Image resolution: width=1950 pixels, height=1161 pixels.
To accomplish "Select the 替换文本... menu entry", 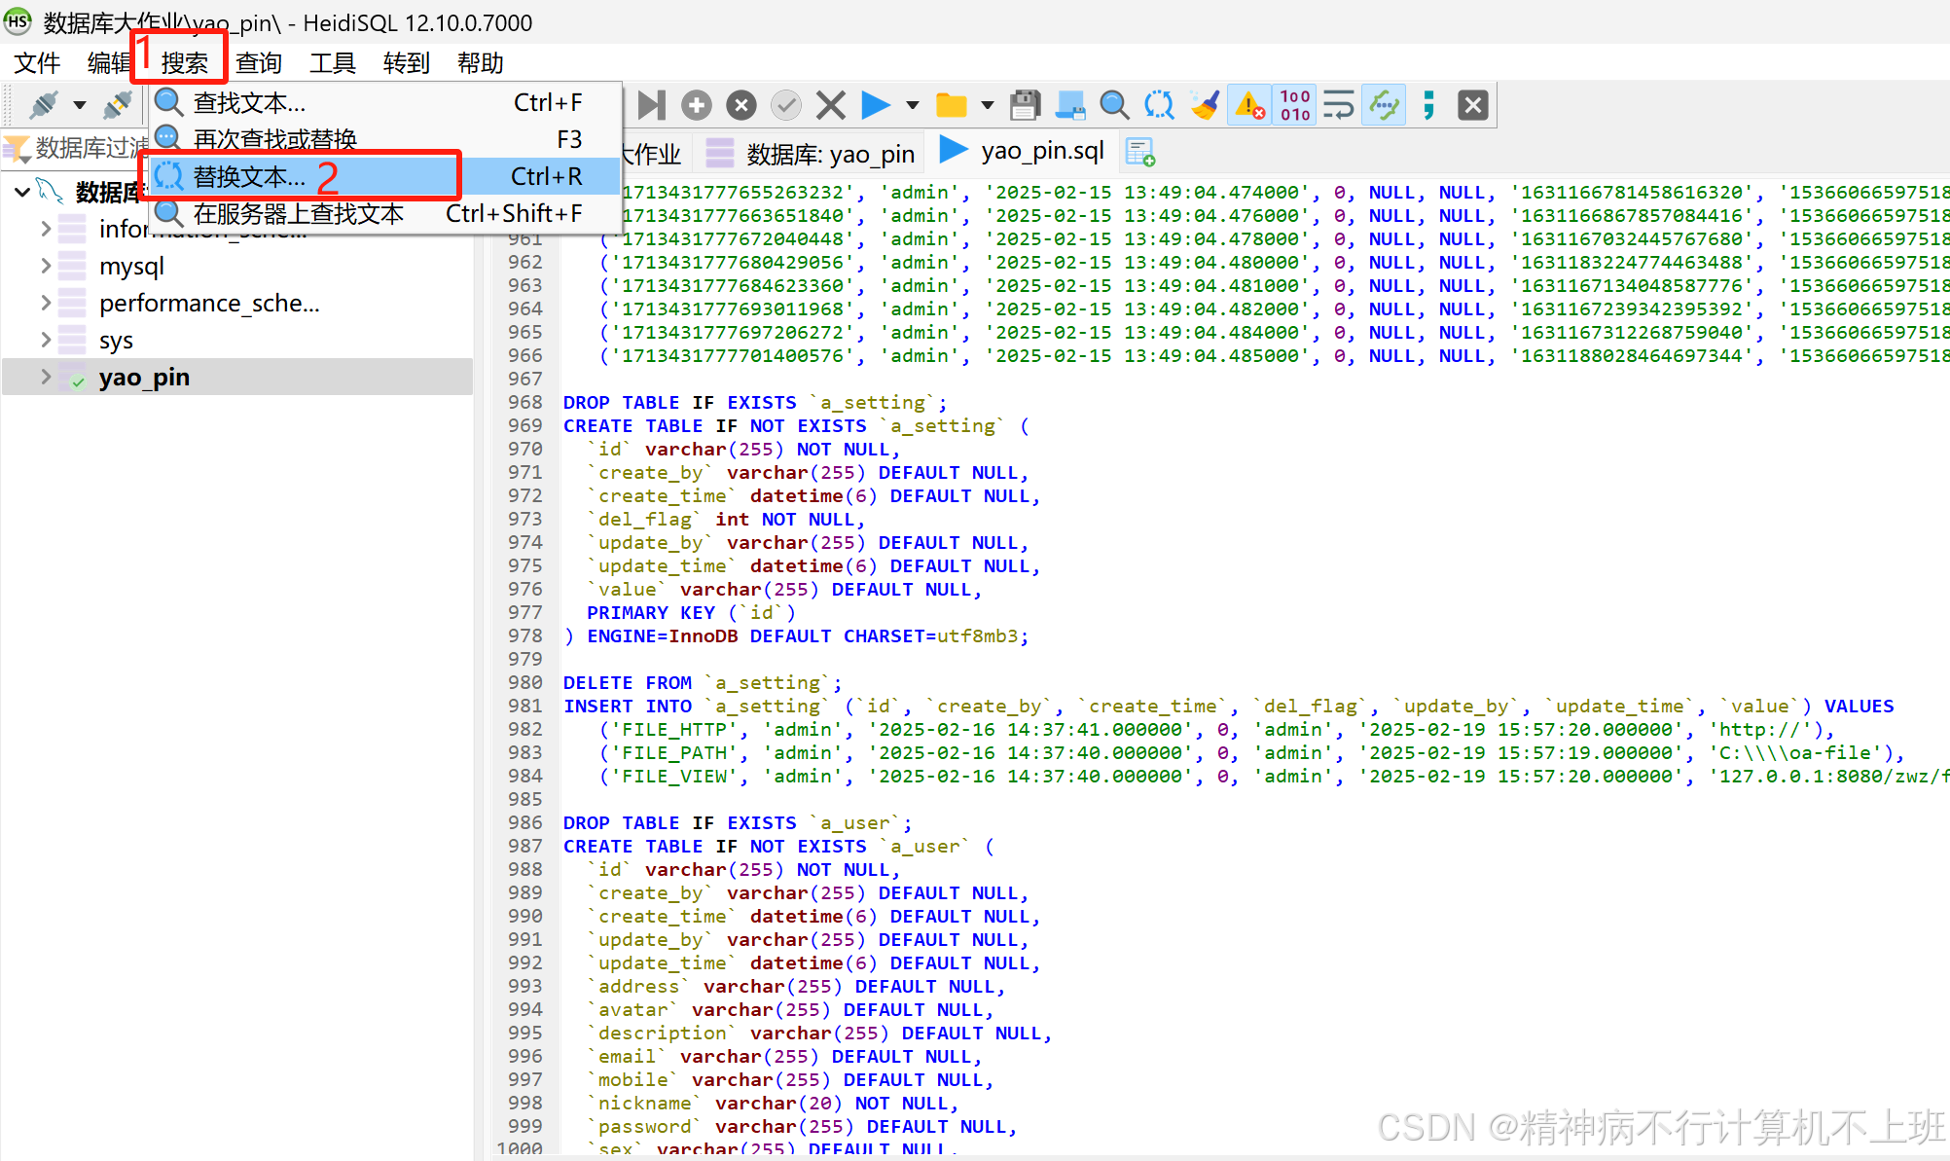I will [249, 176].
